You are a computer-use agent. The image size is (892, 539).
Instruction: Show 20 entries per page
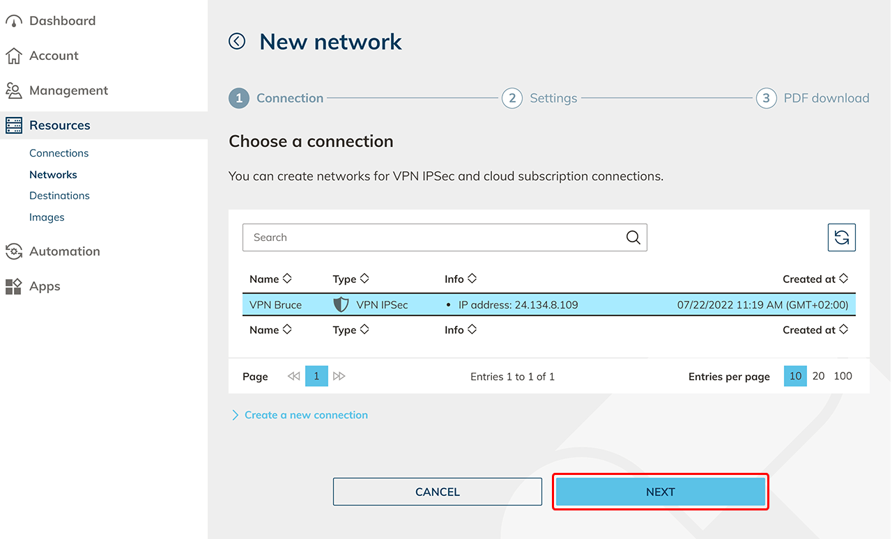(818, 376)
